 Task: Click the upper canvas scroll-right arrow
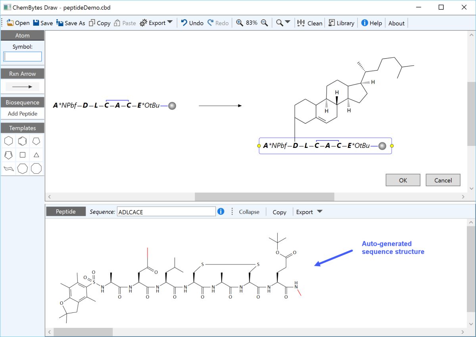click(x=463, y=197)
